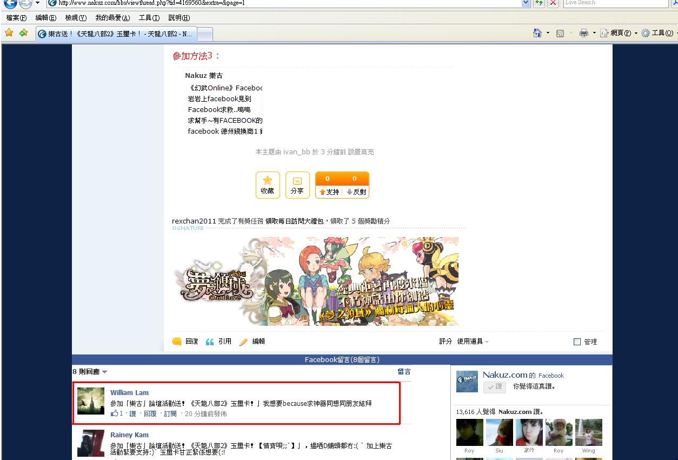Expand the Print dropdown arrow
This screenshot has height=460, width=678.
(x=594, y=33)
